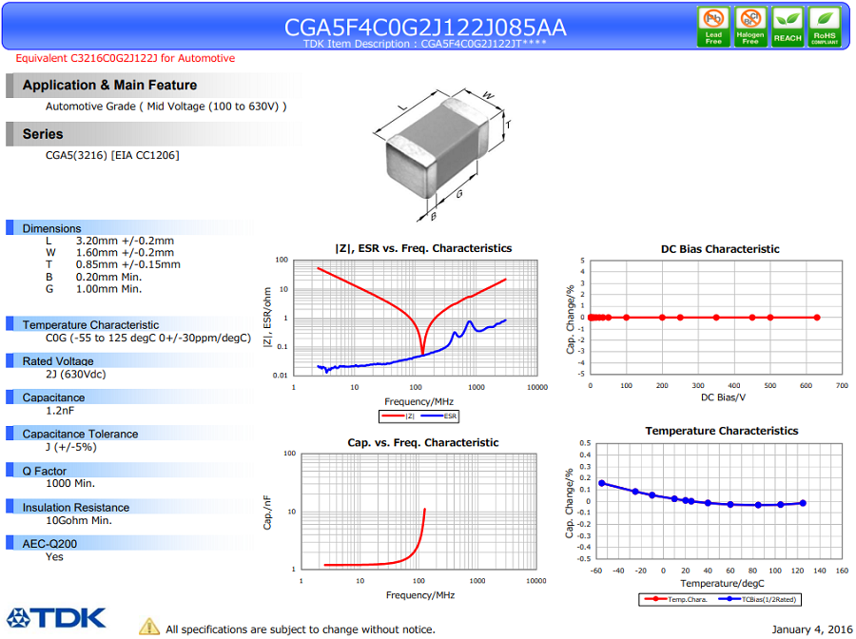
Task: Click the capacitor chip illustration
Action: tap(437, 148)
